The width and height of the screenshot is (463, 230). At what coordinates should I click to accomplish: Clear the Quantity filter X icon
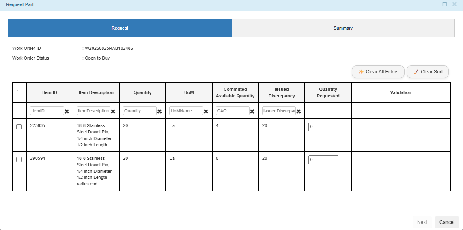tap(159, 111)
